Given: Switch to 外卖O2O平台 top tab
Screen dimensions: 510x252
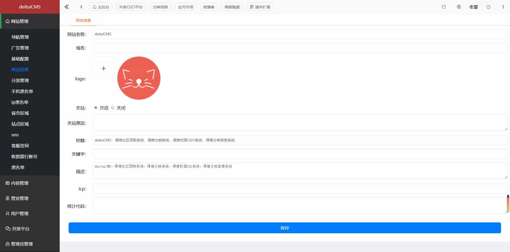Looking at the screenshot, I should (x=131, y=7).
